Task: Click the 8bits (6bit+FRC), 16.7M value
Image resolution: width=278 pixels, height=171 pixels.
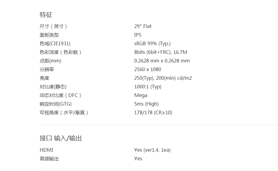Action: coord(160,52)
